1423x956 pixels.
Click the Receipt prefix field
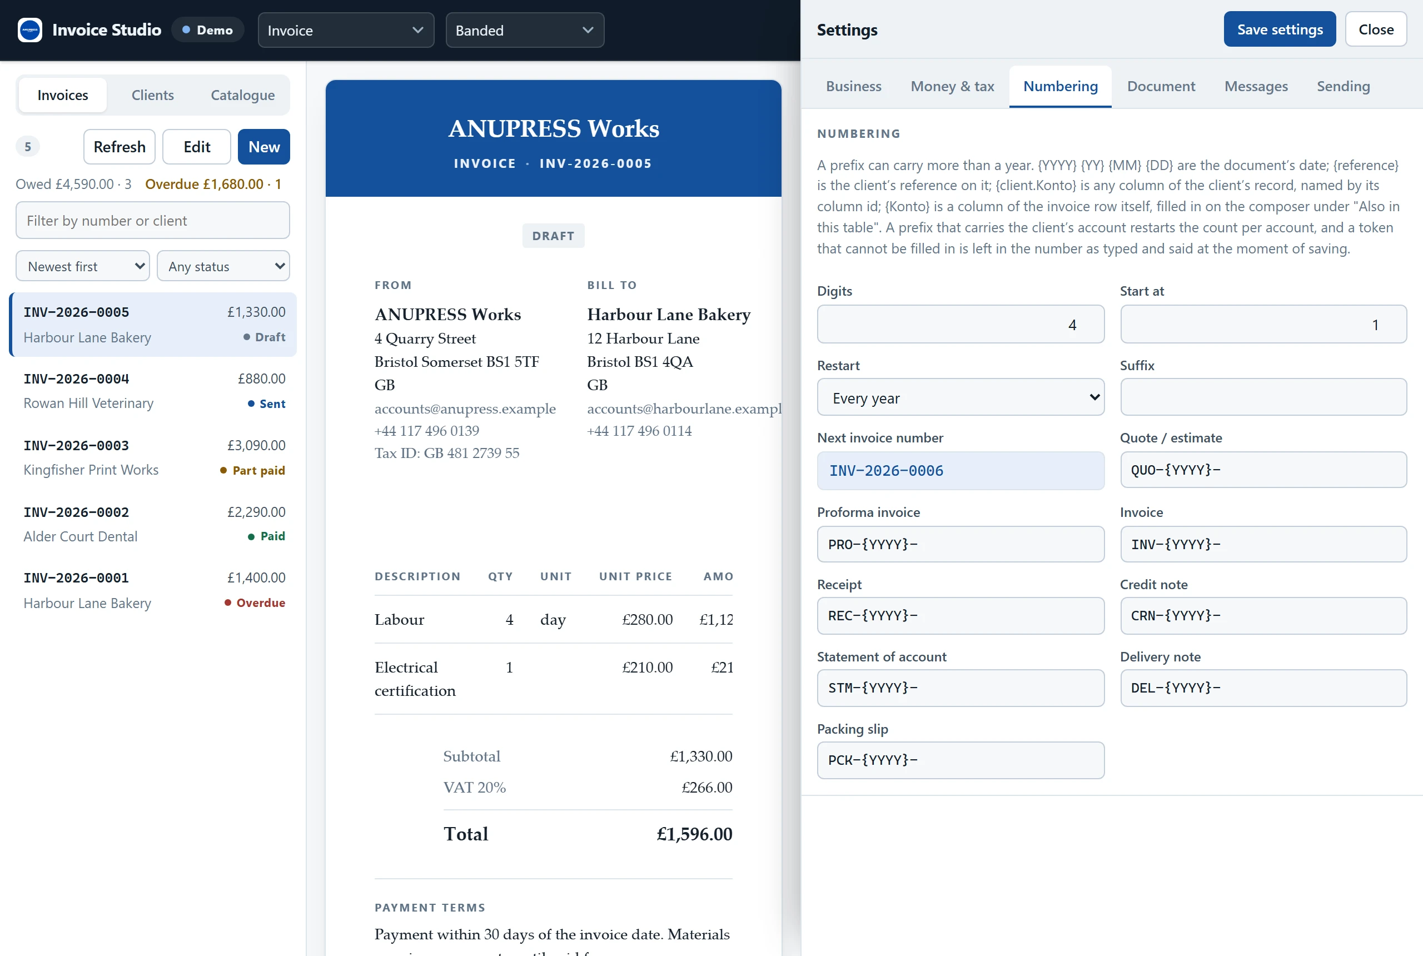(x=961, y=616)
